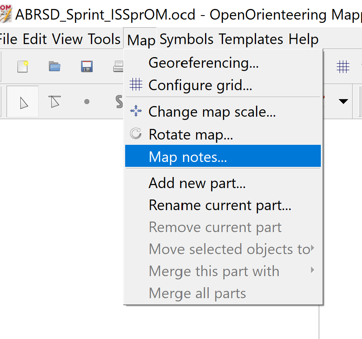Select the draw path S-curve tool

[119, 102]
